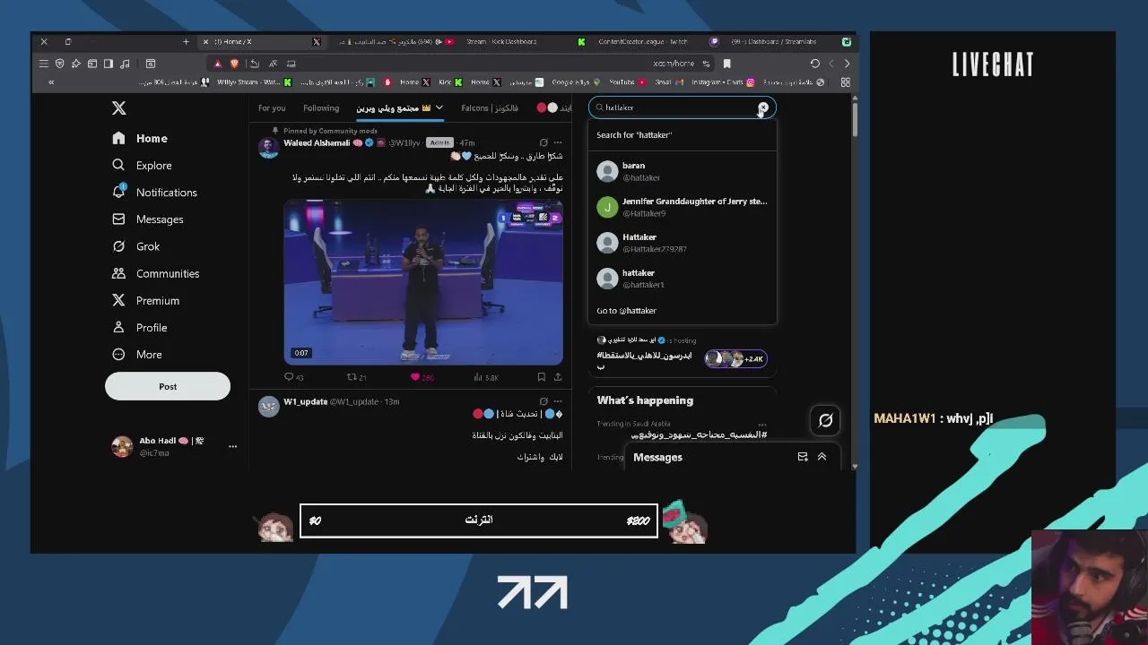The image size is (1148, 645).
Task: Open Grok actions on W1_update post
Action: click(544, 401)
